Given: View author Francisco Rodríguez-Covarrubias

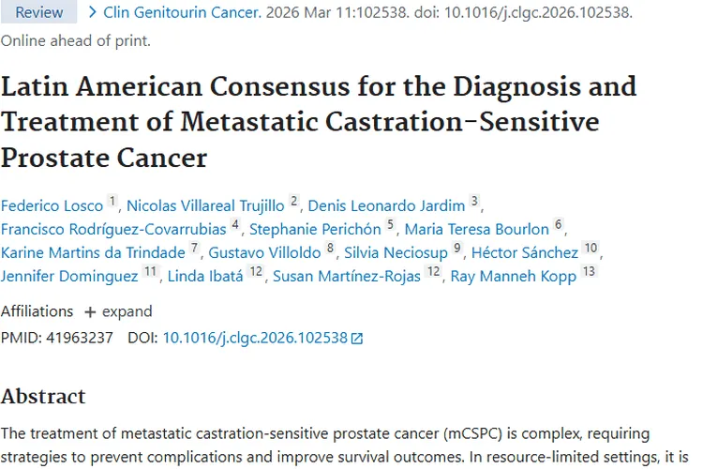Looking at the screenshot, I should point(112,229).
